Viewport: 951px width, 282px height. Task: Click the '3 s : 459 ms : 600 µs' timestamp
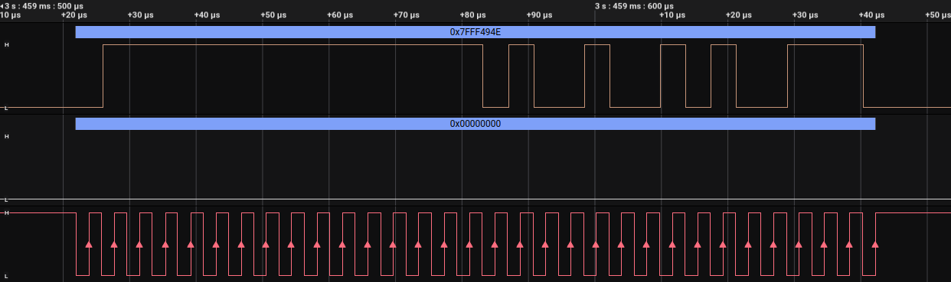634,6
